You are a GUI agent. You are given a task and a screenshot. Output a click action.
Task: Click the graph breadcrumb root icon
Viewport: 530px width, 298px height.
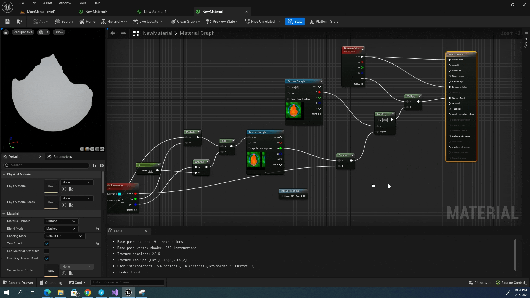pos(136,33)
